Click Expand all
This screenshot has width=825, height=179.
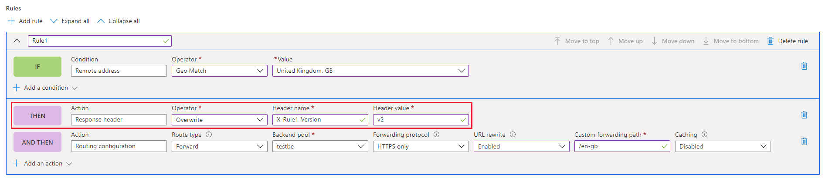coord(70,21)
